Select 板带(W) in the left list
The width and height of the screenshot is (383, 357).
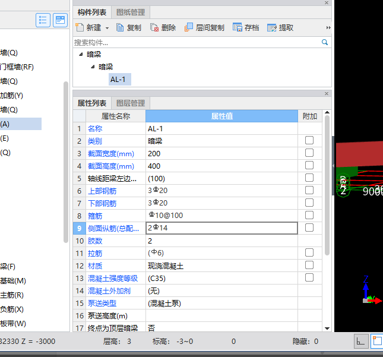click(13, 324)
